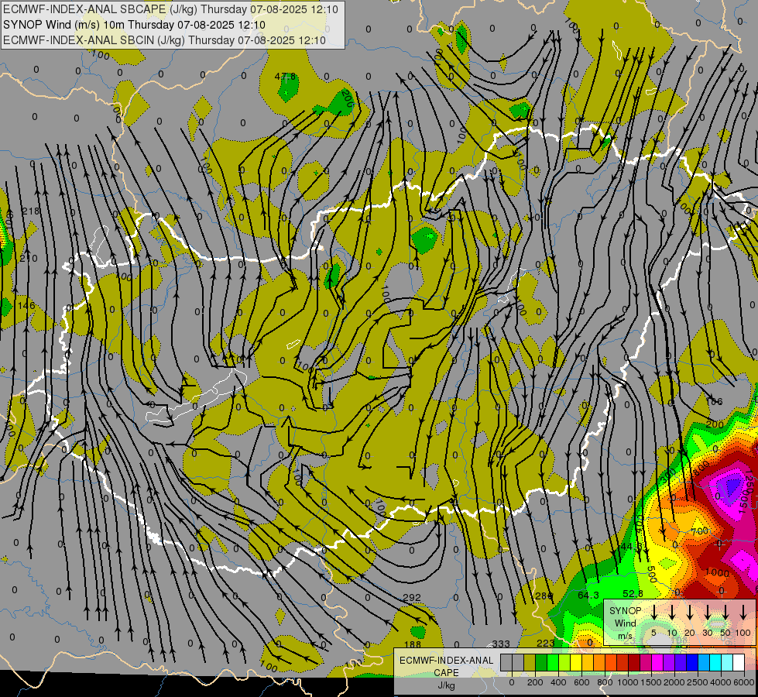The height and width of the screenshot is (697, 758).
Task: Click the m/s unit in wind legend
Action: click(625, 636)
